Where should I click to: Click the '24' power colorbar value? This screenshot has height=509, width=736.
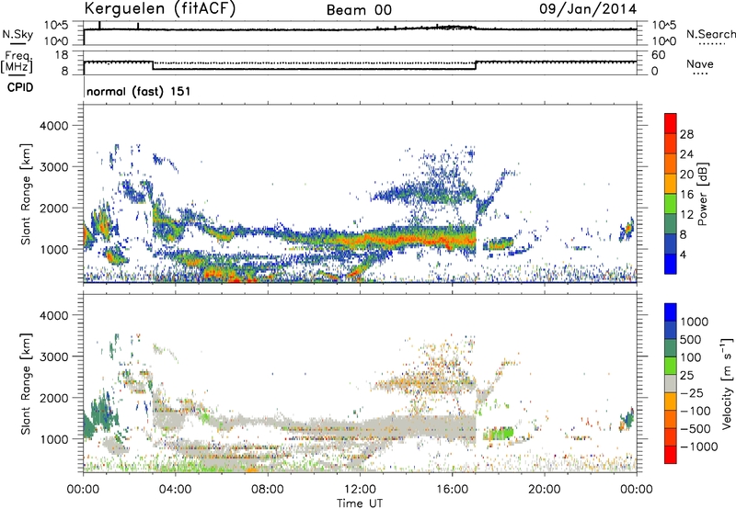686,154
